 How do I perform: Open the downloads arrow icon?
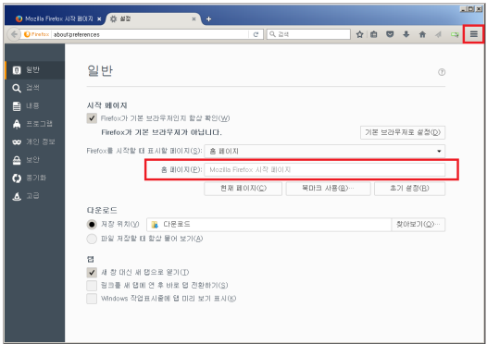coord(406,34)
